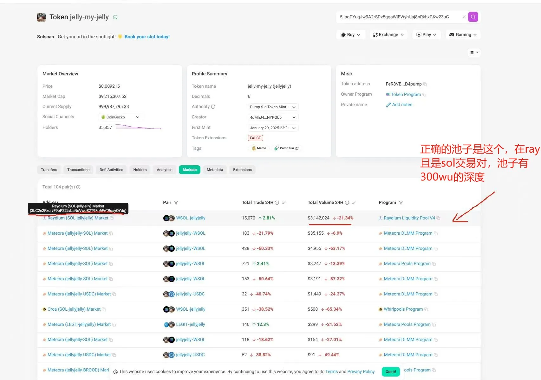
Task: Open the Pump.fun tag external link
Action: (286, 148)
